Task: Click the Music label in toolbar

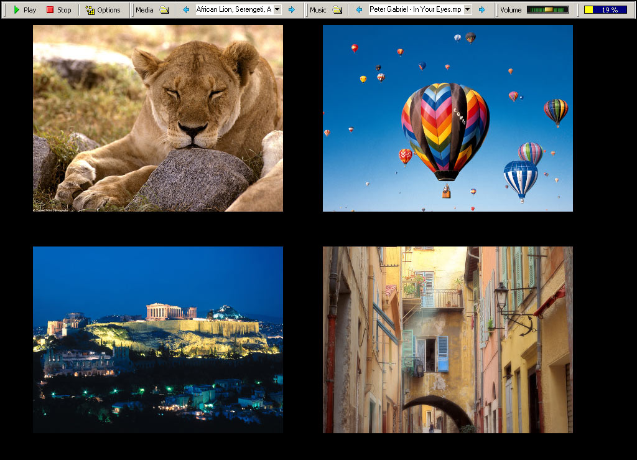Action: coord(318,10)
